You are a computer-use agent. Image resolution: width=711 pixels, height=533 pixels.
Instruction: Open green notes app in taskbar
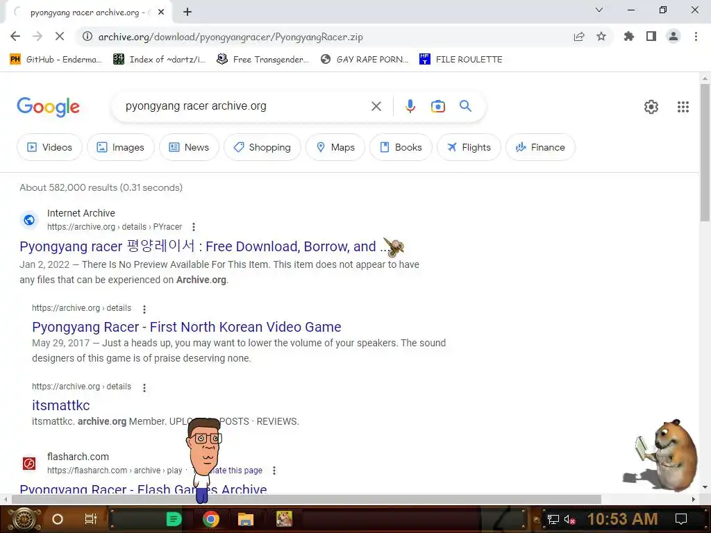point(174,519)
